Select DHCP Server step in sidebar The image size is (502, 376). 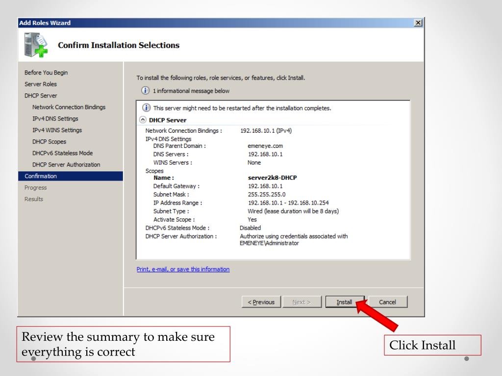(41, 95)
